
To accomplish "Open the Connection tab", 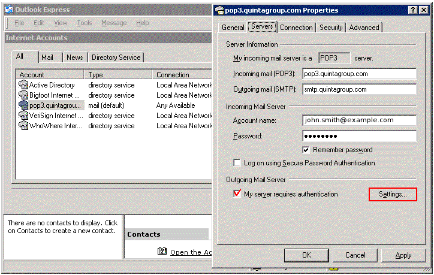I will point(296,28).
